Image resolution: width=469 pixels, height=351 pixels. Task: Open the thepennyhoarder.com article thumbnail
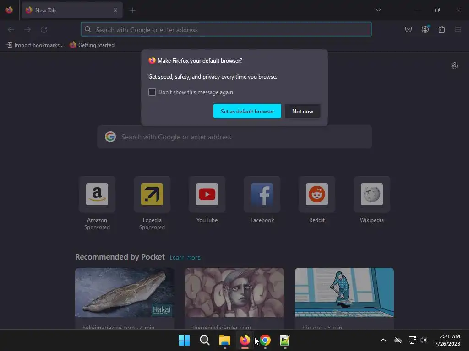pos(234,292)
